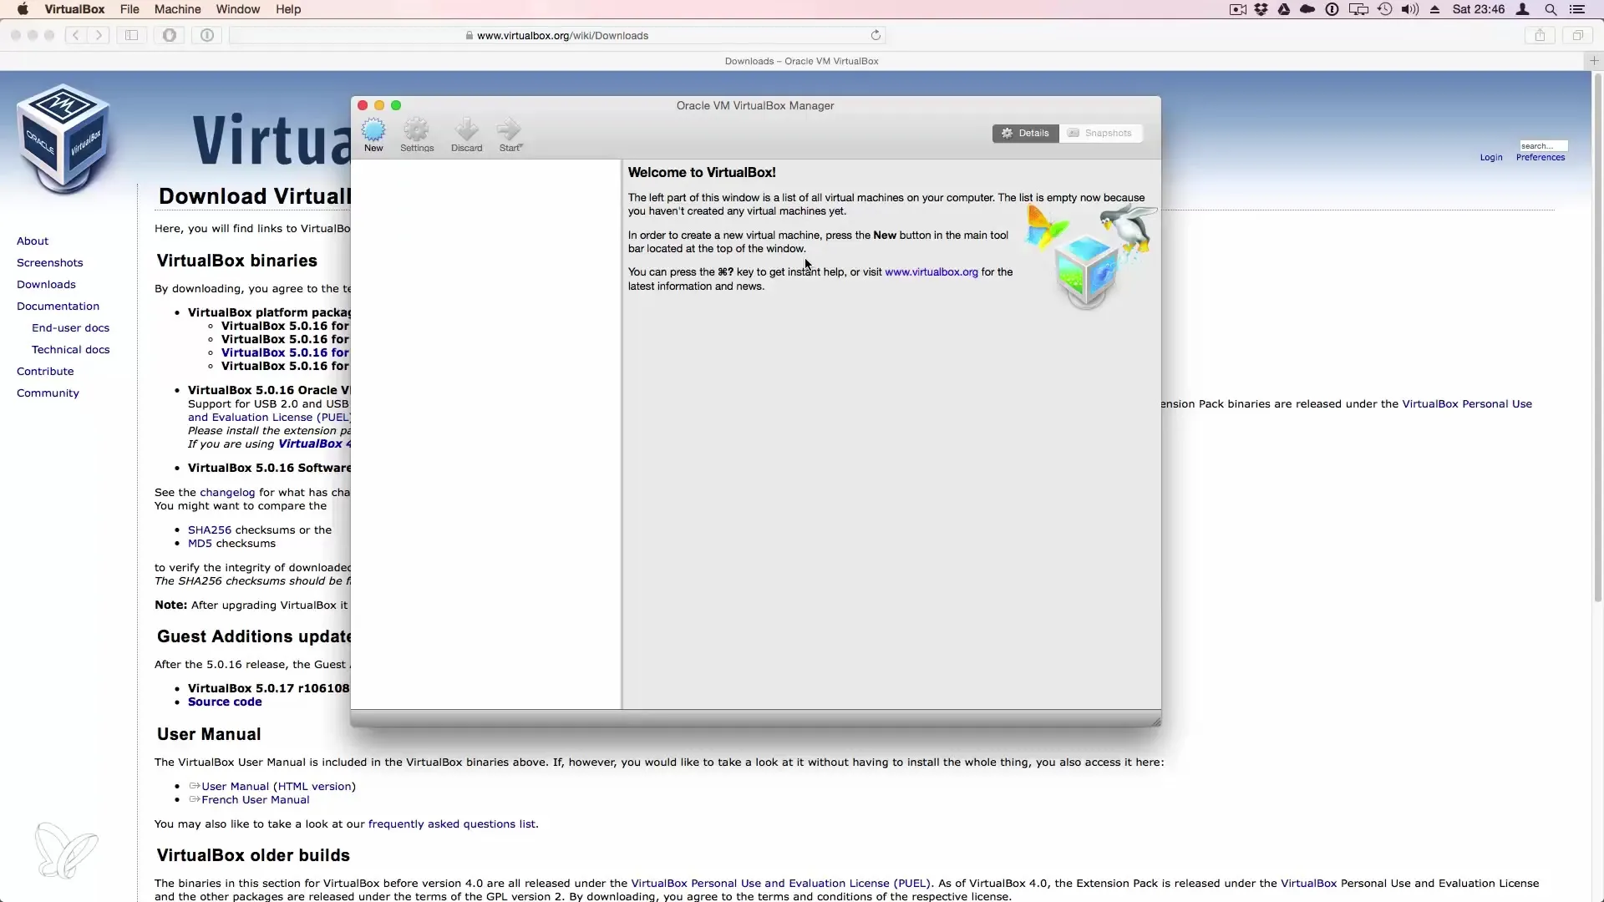The height and width of the screenshot is (902, 1604).
Task: Open Notification Center list icon
Action: pyautogui.click(x=1577, y=9)
